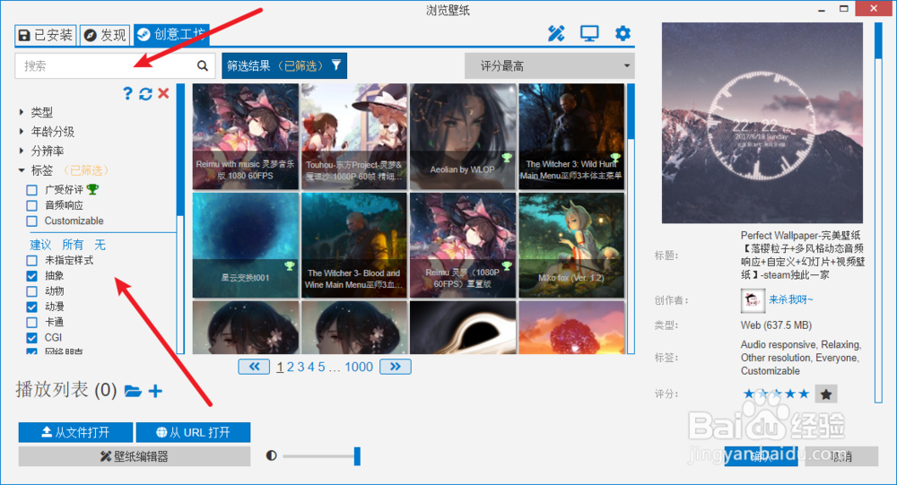
Task: Click the search magnifier icon
Action: (x=203, y=65)
